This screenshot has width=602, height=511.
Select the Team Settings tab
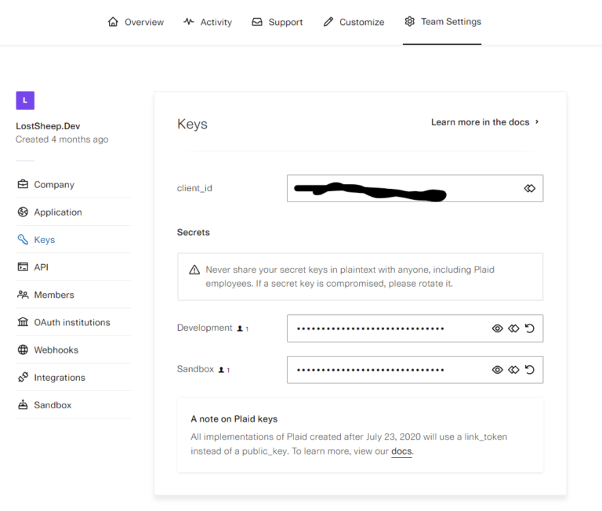(x=442, y=22)
